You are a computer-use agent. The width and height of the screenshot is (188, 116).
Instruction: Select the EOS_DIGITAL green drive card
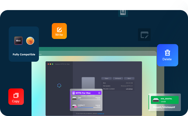[x=164, y=100]
